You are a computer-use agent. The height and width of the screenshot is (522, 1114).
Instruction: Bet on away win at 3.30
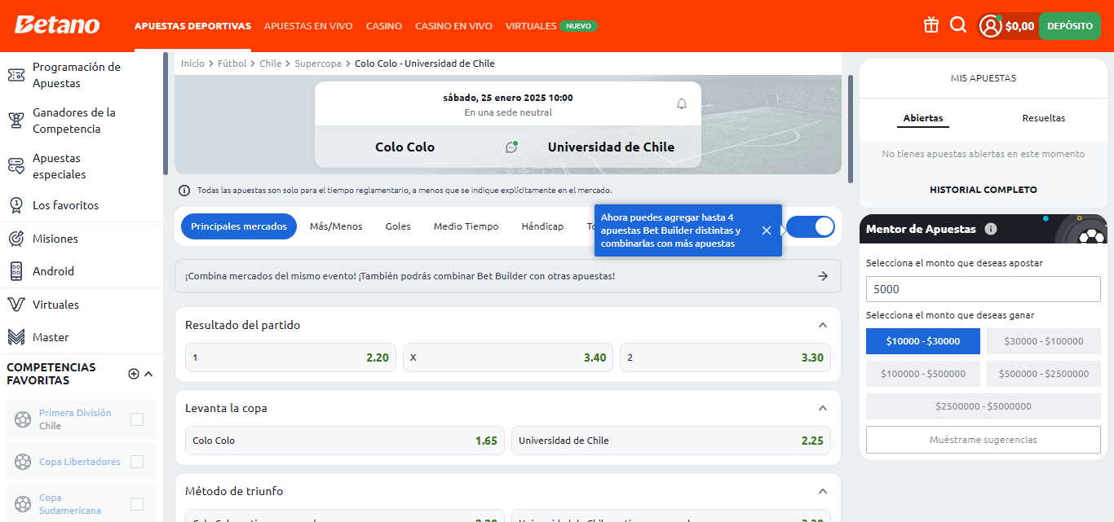click(x=725, y=358)
